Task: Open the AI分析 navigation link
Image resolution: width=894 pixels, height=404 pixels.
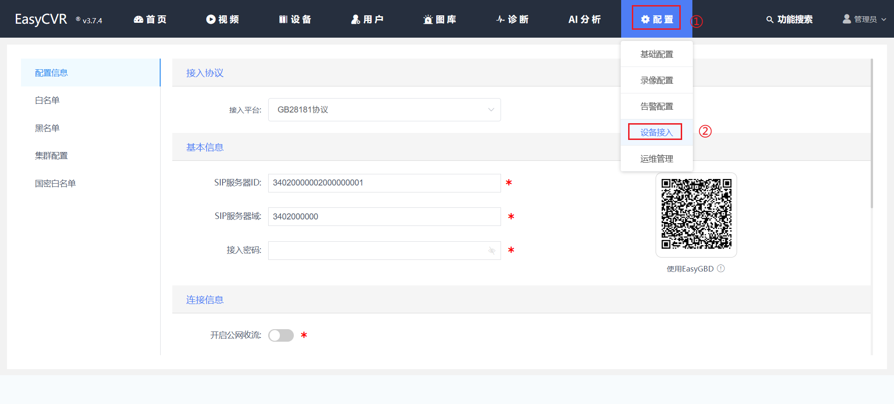Action: point(584,20)
